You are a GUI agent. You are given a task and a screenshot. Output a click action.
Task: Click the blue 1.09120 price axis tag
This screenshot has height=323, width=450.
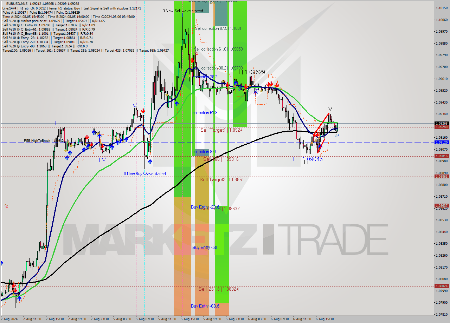[x=442, y=143]
